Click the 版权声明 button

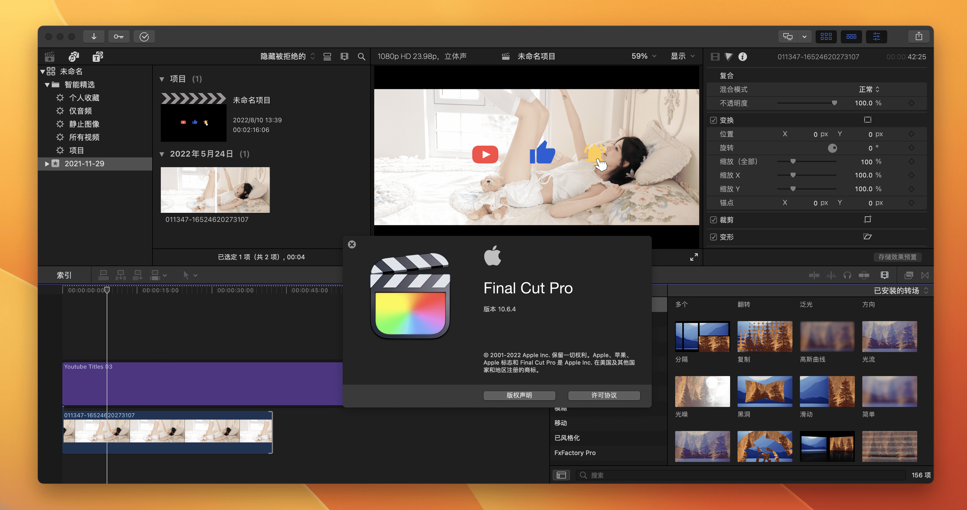[519, 395]
